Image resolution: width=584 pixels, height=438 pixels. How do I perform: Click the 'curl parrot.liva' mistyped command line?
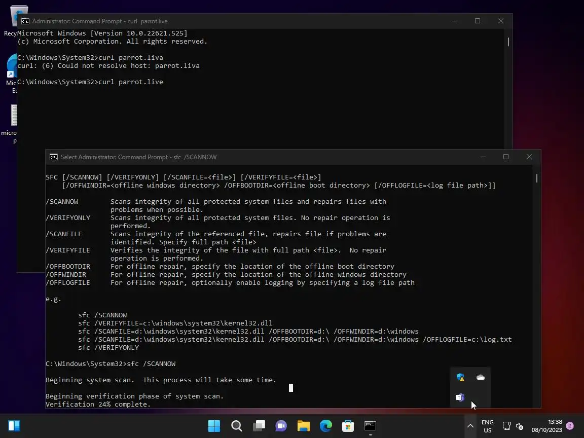click(90, 58)
